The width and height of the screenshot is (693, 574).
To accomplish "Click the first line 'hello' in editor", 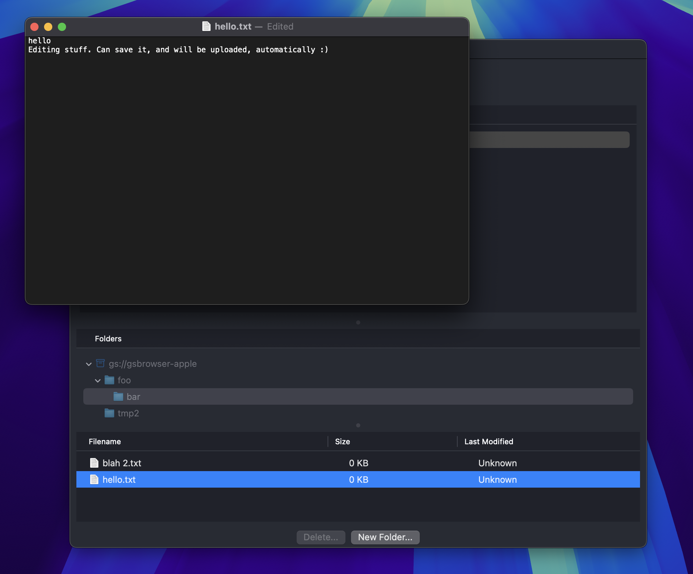I will [39, 41].
